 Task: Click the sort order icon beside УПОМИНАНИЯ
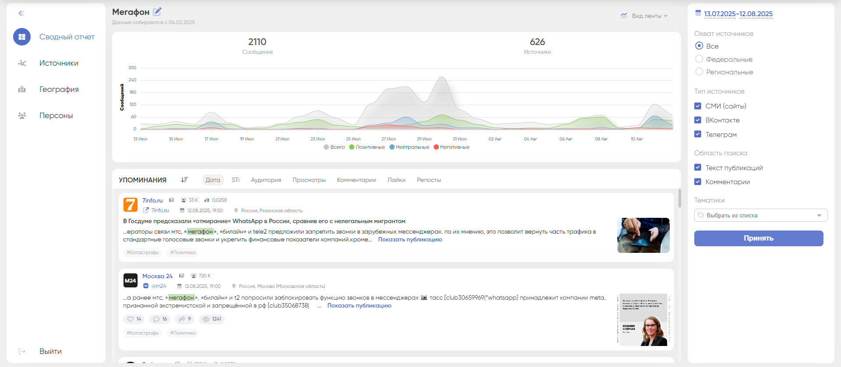(184, 180)
